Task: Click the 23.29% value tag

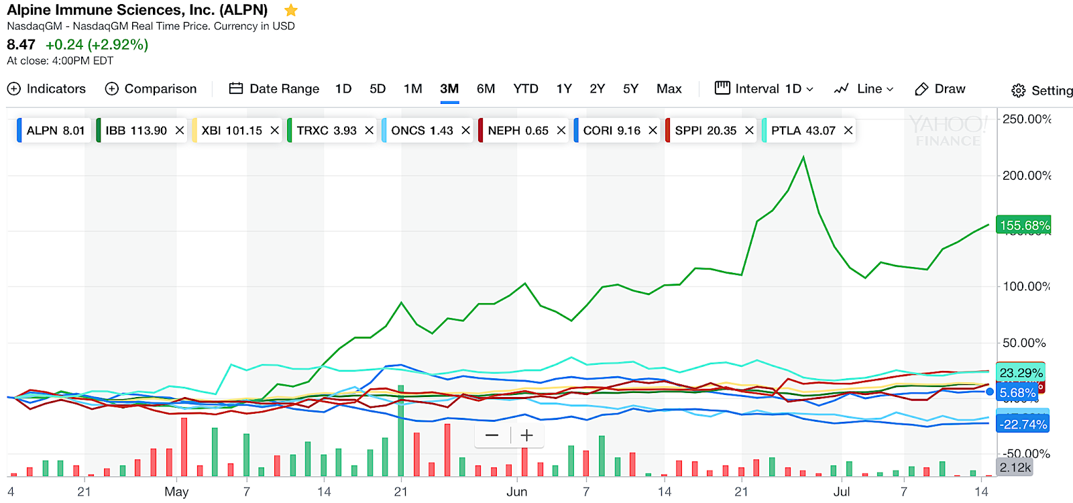Action: pos(1021,373)
